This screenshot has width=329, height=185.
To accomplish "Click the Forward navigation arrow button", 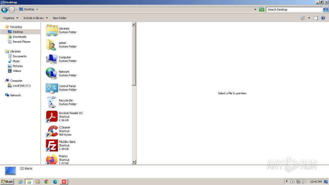I will [x=12, y=10].
